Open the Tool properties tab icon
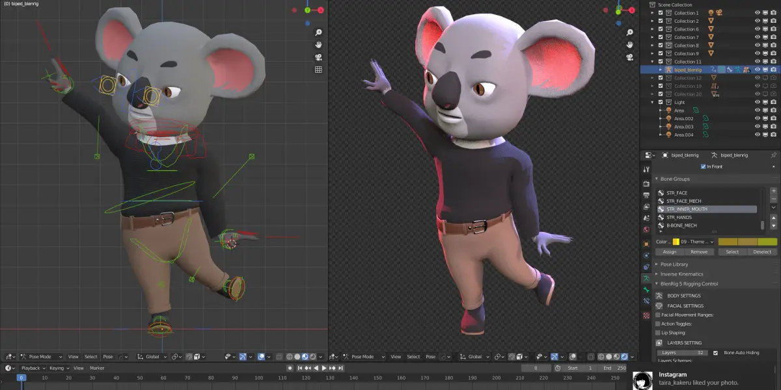Image resolution: width=781 pixels, height=390 pixels. [646, 169]
